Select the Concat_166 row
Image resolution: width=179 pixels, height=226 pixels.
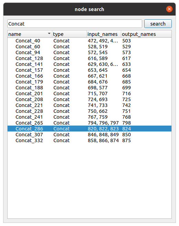89,76
